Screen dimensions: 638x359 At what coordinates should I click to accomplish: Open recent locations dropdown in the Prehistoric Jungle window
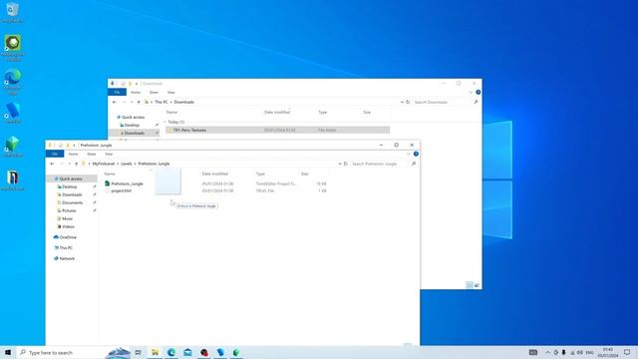[69, 164]
